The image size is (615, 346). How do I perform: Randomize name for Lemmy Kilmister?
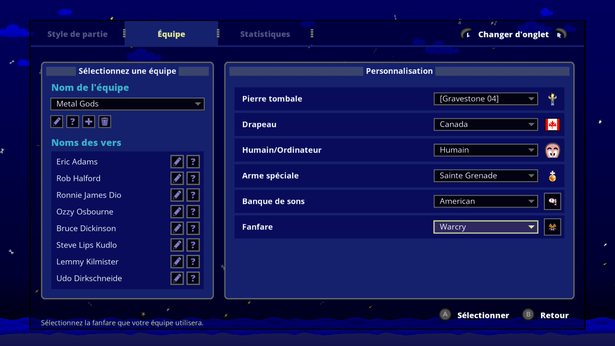(193, 261)
